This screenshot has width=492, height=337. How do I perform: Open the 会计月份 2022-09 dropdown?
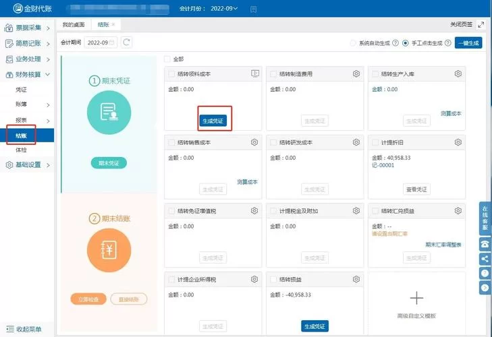pos(224,9)
